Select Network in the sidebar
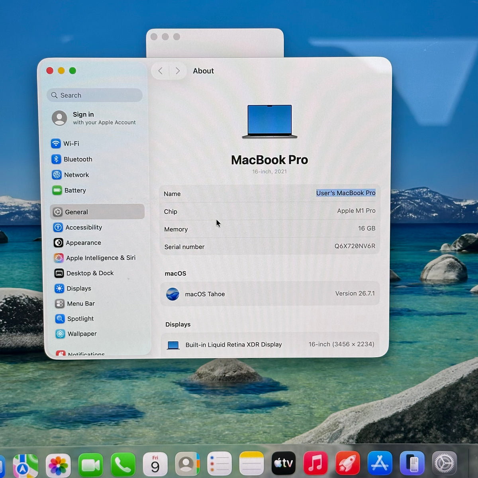The width and height of the screenshot is (478, 478). pyautogui.click(x=71, y=175)
